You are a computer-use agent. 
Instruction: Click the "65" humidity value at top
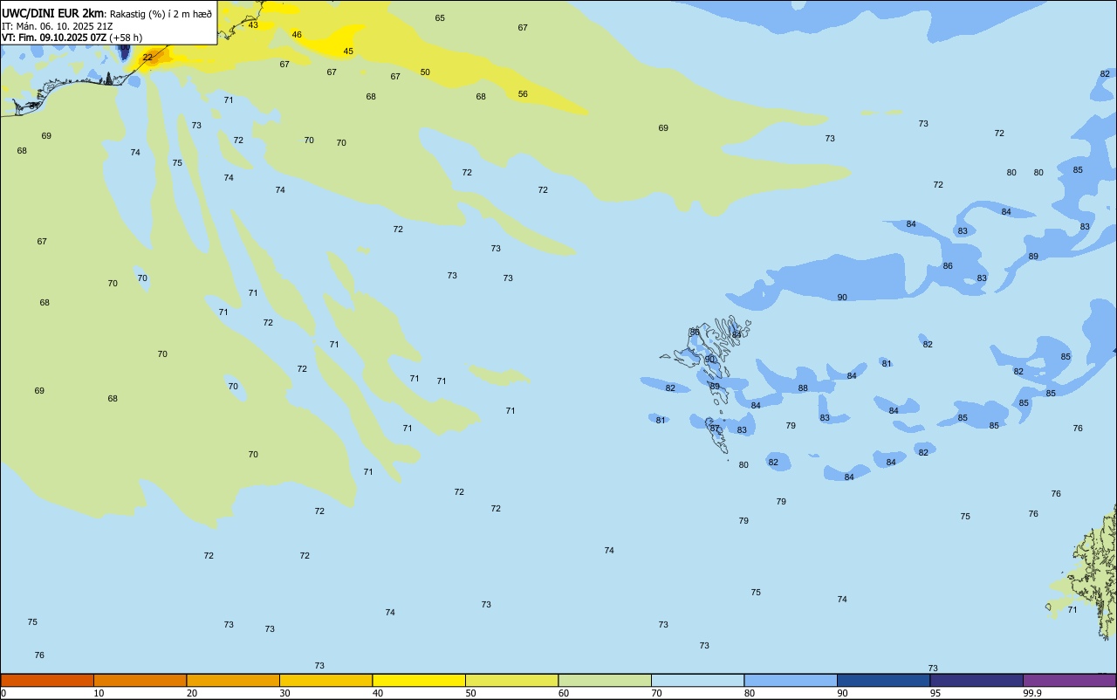click(x=440, y=18)
